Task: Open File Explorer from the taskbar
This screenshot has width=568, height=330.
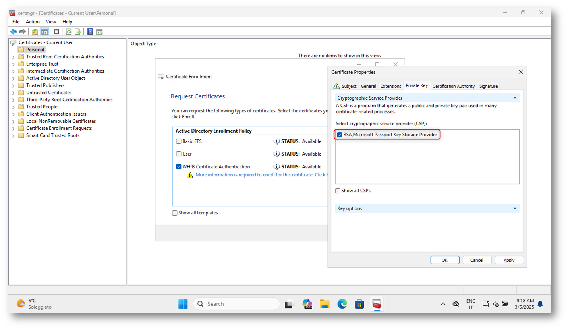Action: (325, 304)
